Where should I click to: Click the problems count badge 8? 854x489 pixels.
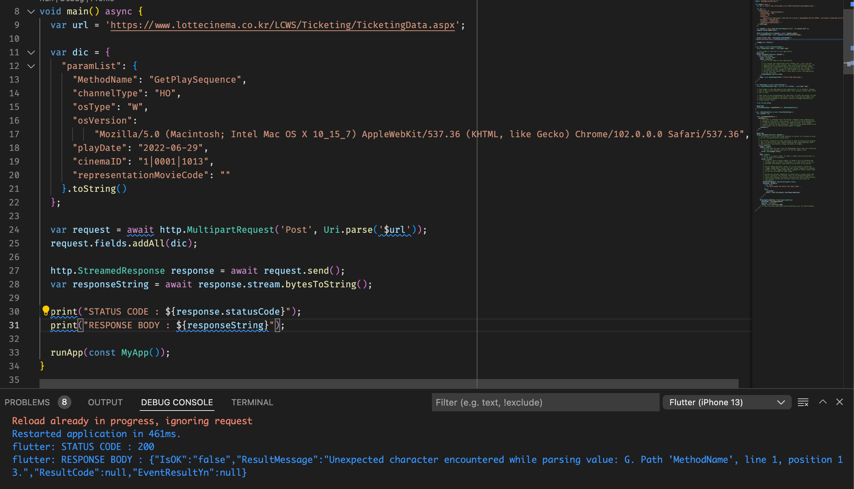65,402
